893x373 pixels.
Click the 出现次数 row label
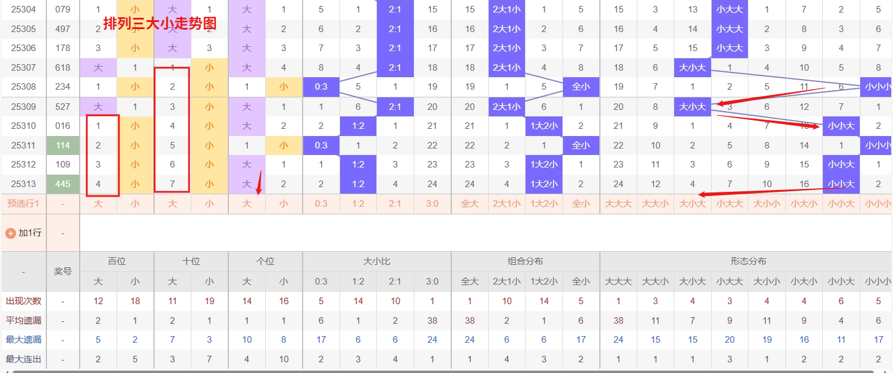point(24,301)
